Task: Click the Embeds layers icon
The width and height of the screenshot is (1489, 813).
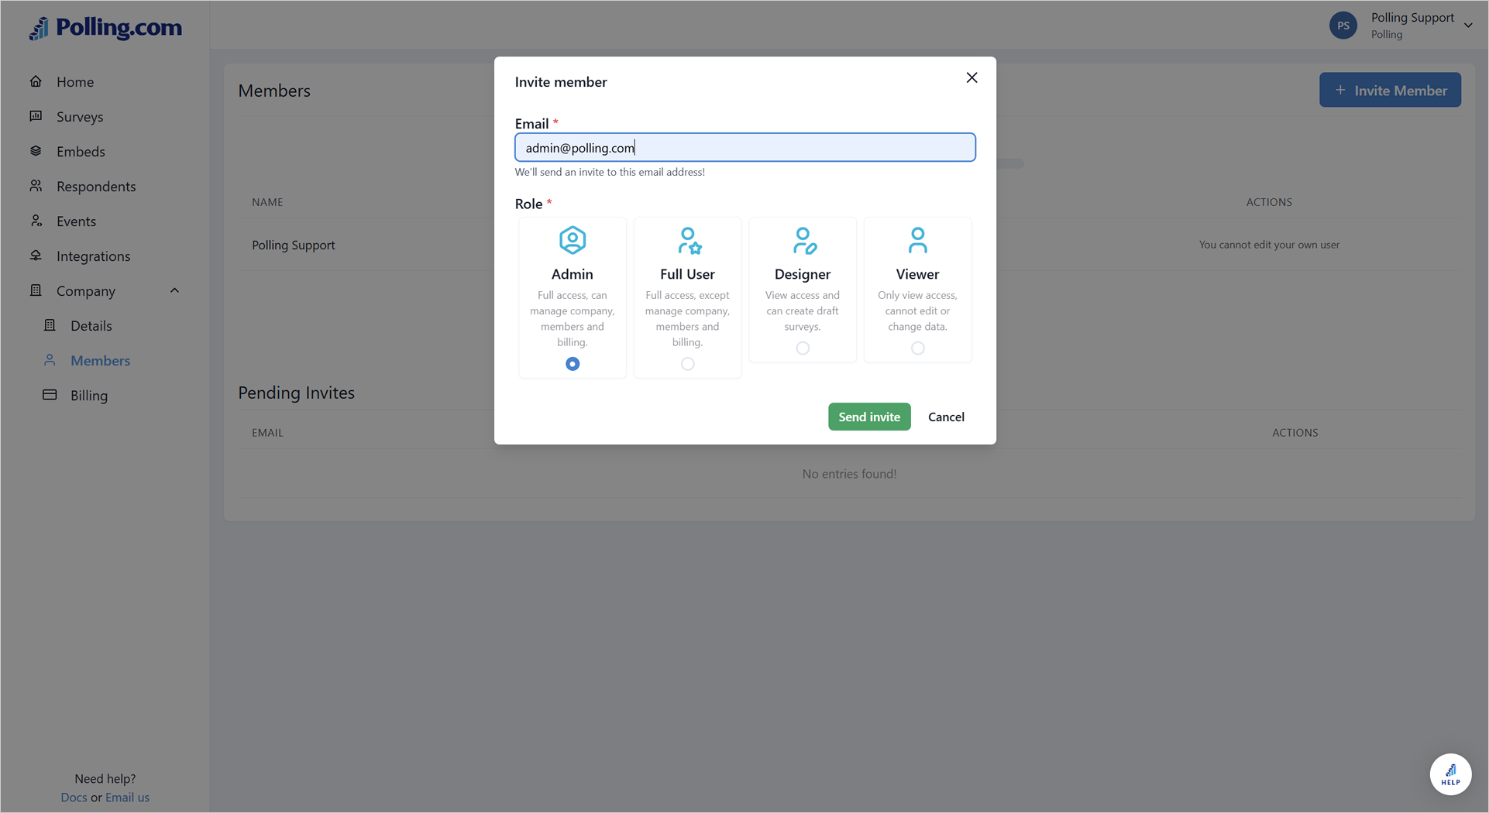Action: (36, 151)
